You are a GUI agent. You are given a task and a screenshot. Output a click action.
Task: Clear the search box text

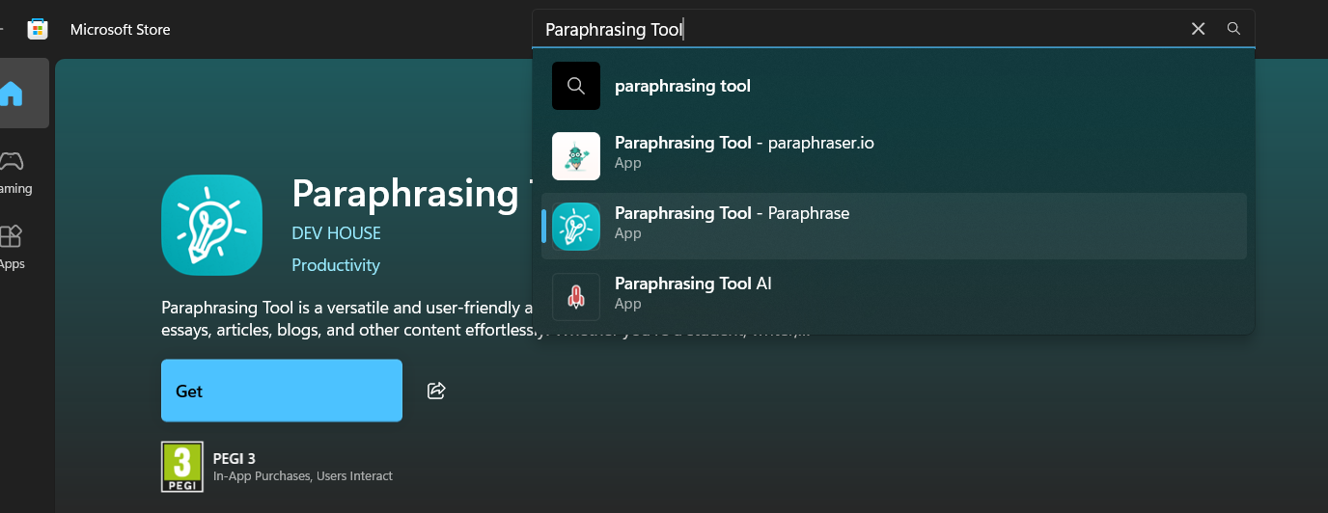pos(1198,29)
